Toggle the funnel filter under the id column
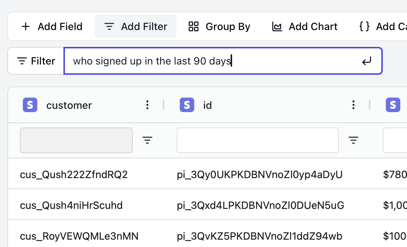The height and width of the screenshot is (247, 407). pyautogui.click(x=353, y=140)
